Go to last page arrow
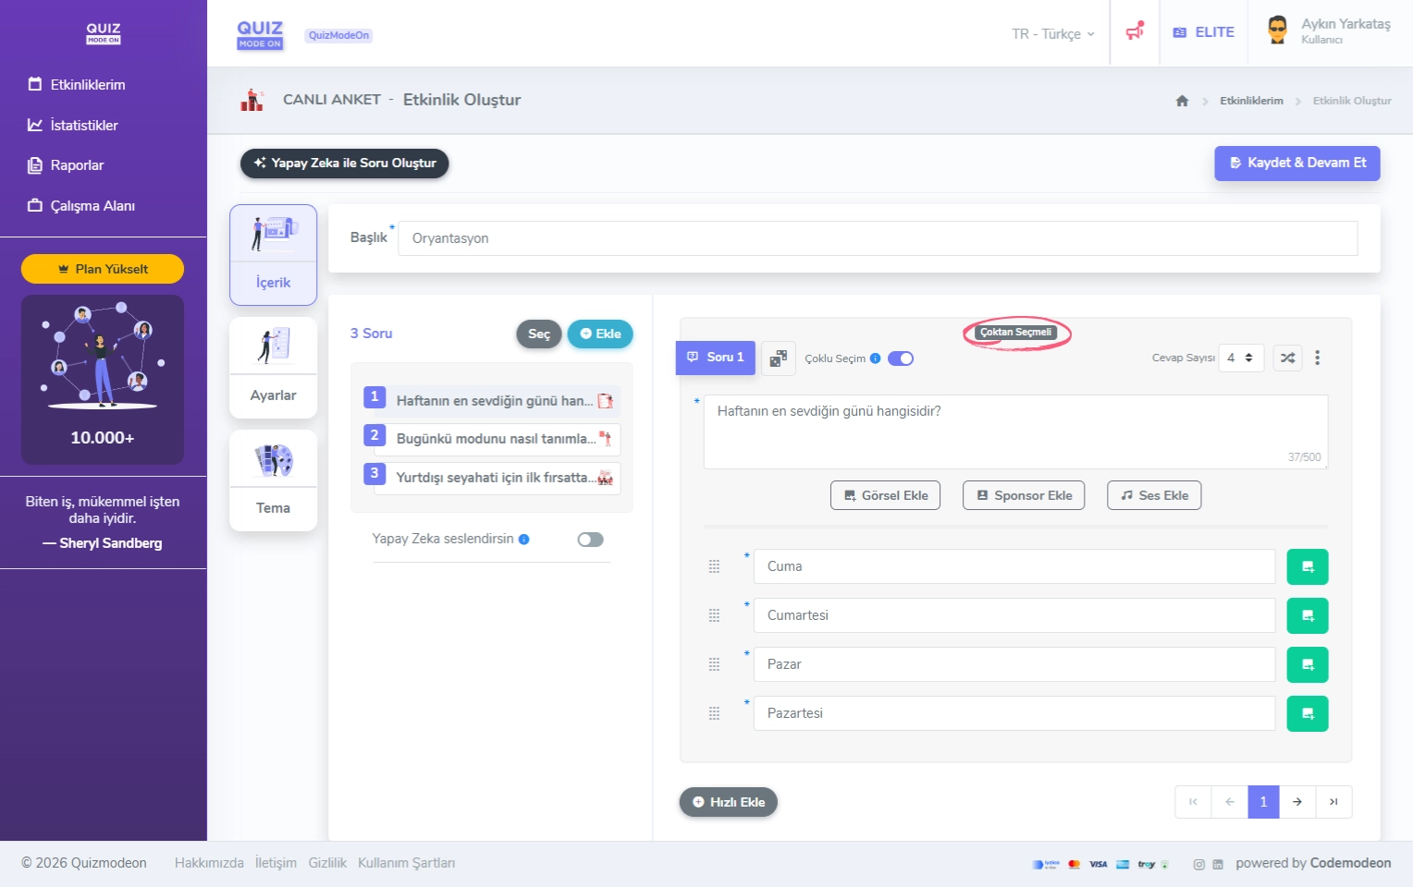The image size is (1413, 887). (x=1333, y=802)
